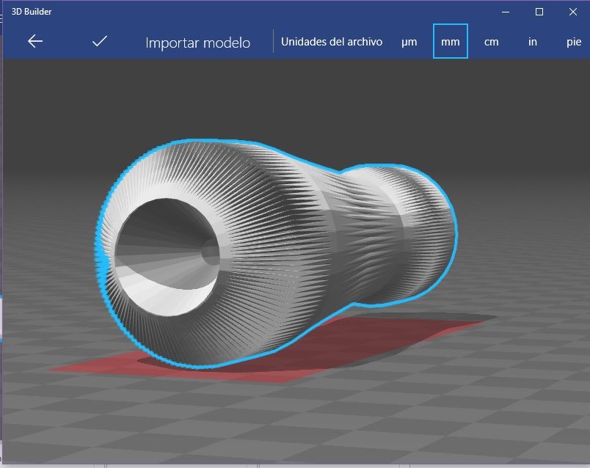Minimize the 3D Builder window
Screen dimensions: 590x468
pos(504,12)
